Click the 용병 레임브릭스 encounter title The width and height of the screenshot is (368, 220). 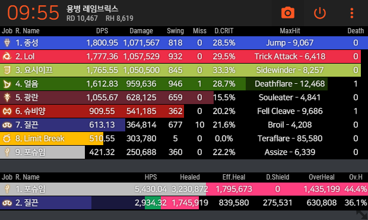pos(92,9)
